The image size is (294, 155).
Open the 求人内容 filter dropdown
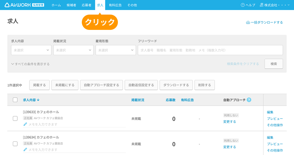click(31, 50)
